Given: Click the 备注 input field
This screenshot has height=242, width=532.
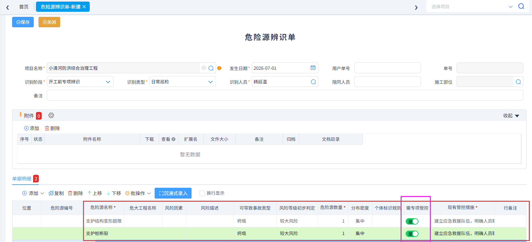Looking at the screenshot, I should pyautogui.click(x=285, y=95).
